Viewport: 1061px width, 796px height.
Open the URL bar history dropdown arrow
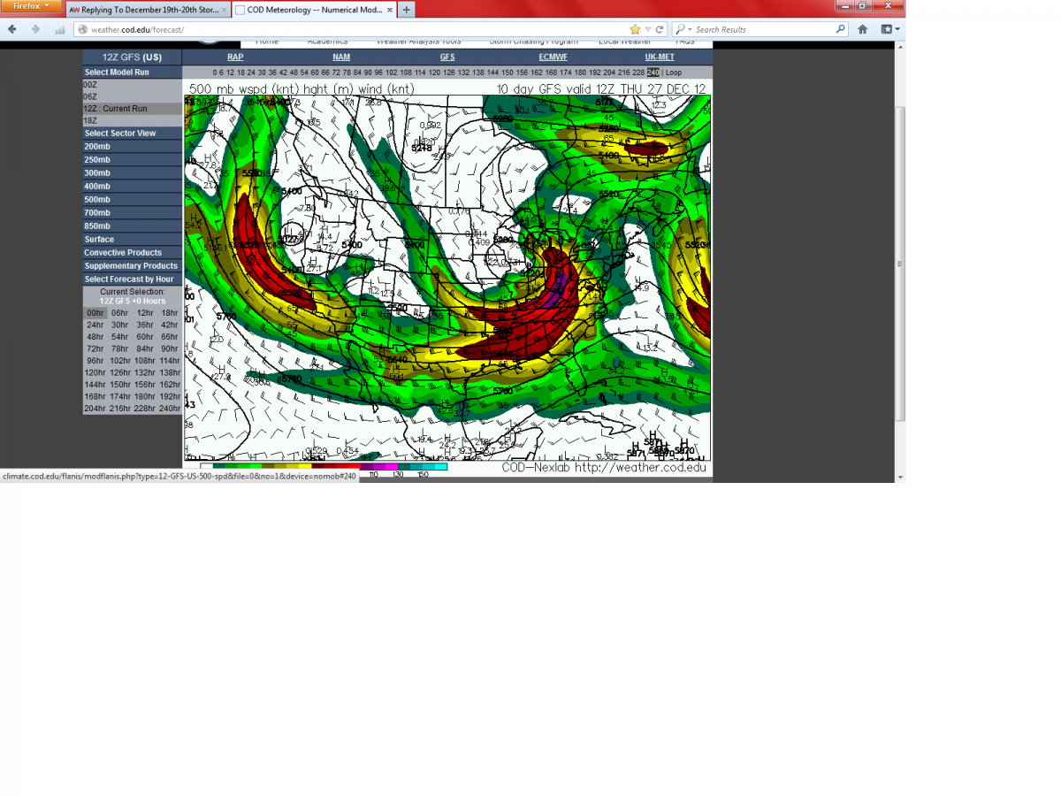coord(648,29)
